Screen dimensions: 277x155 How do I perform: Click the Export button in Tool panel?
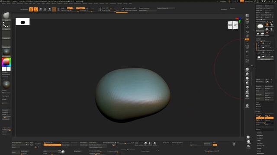tap(269, 12)
